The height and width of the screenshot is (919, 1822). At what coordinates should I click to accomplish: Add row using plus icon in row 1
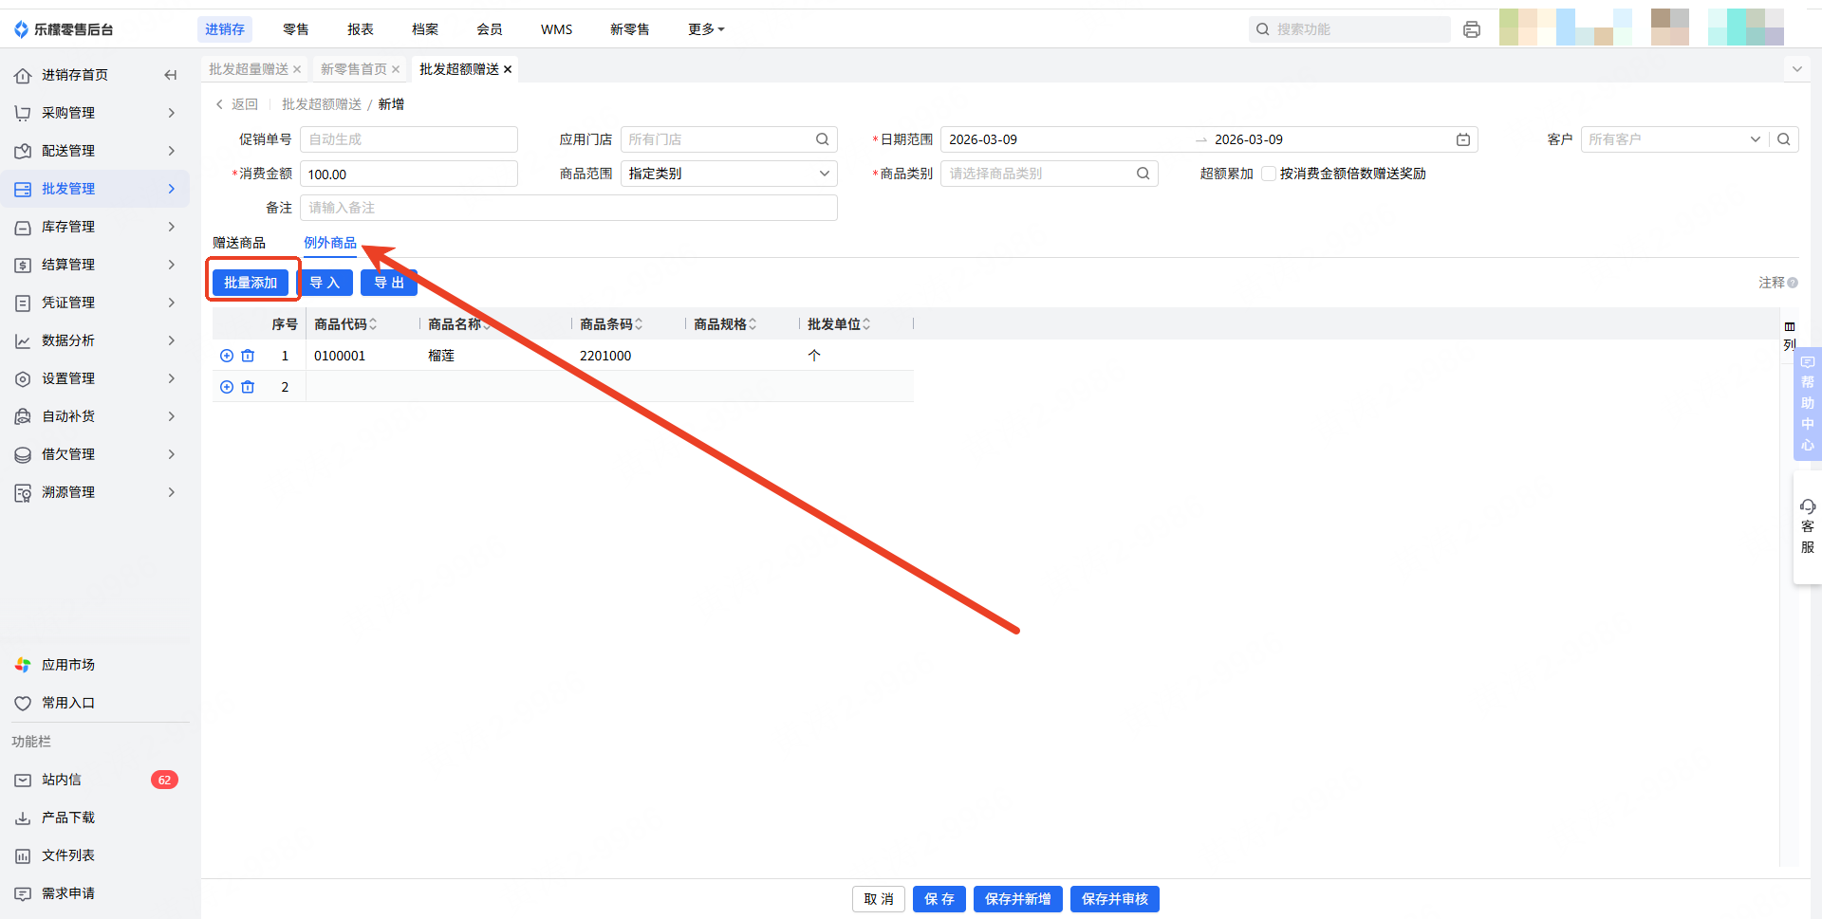point(227,356)
